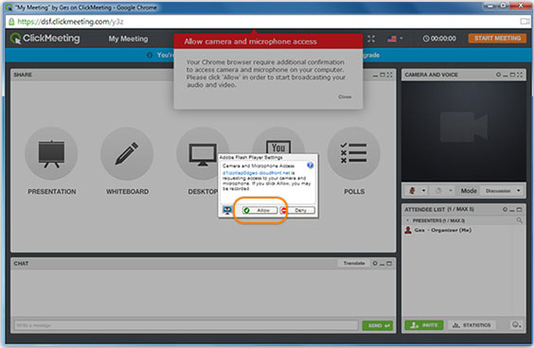Open the My Meeting menu

click(128, 39)
